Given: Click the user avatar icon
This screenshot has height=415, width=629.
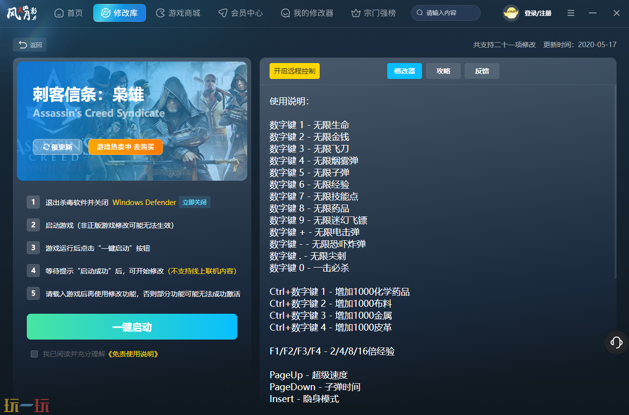Looking at the screenshot, I should click(x=511, y=13).
